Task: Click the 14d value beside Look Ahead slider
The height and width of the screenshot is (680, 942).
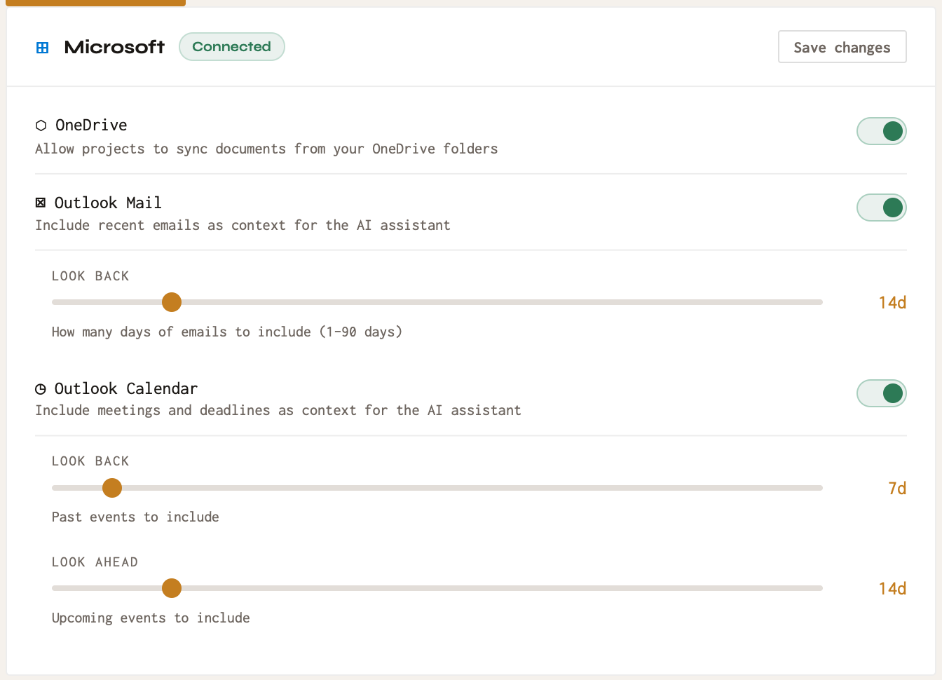Action: coord(892,589)
